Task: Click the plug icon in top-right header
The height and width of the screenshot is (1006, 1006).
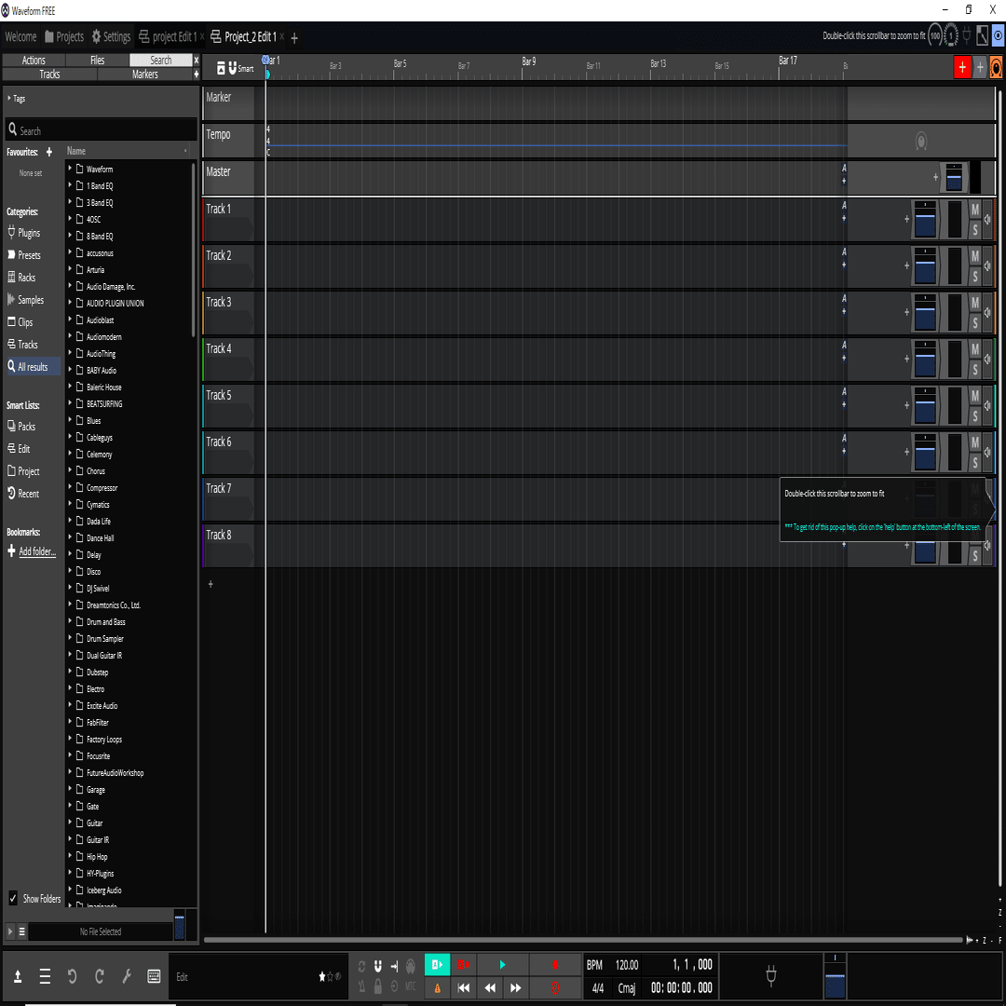Action: tap(967, 36)
